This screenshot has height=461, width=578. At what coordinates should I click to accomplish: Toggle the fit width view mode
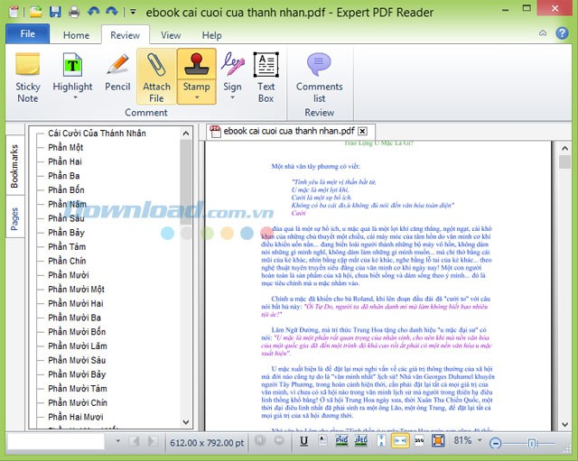click(400, 441)
